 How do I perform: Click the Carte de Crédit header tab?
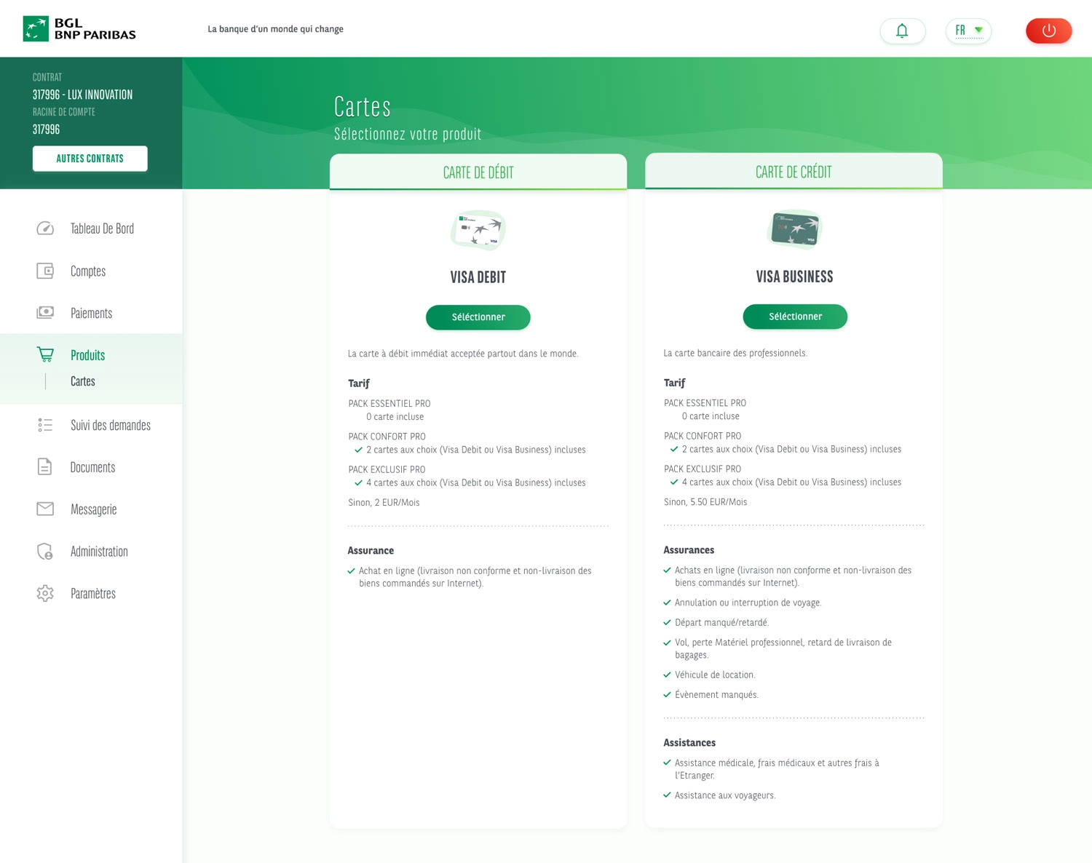794,172
